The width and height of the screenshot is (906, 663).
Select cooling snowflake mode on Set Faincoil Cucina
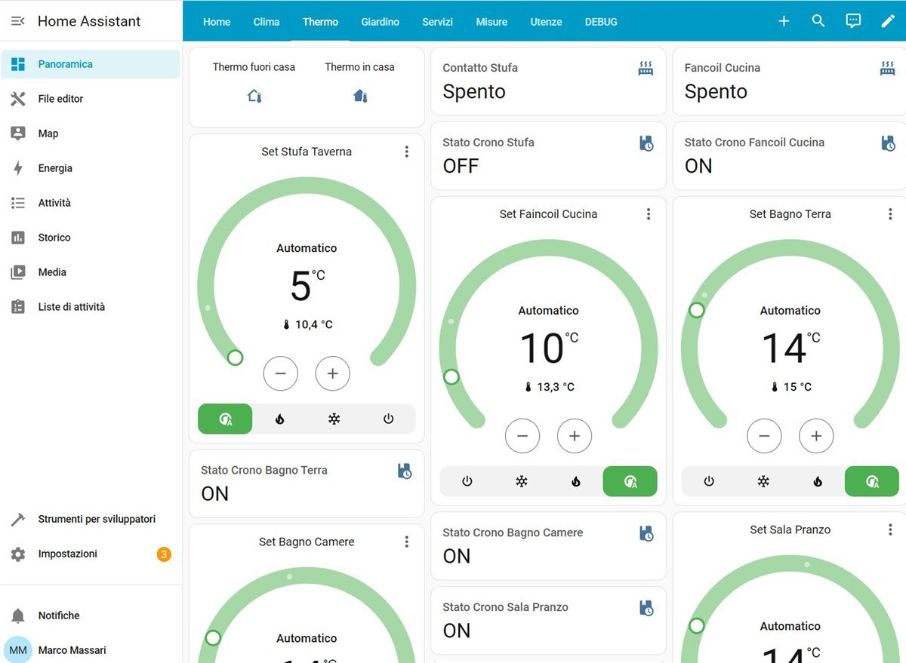click(521, 480)
